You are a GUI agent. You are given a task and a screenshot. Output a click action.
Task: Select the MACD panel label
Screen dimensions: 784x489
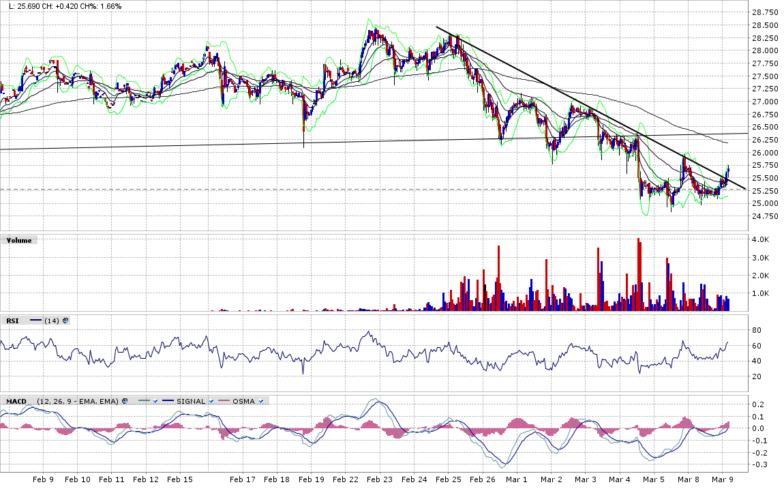(x=16, y=401)
